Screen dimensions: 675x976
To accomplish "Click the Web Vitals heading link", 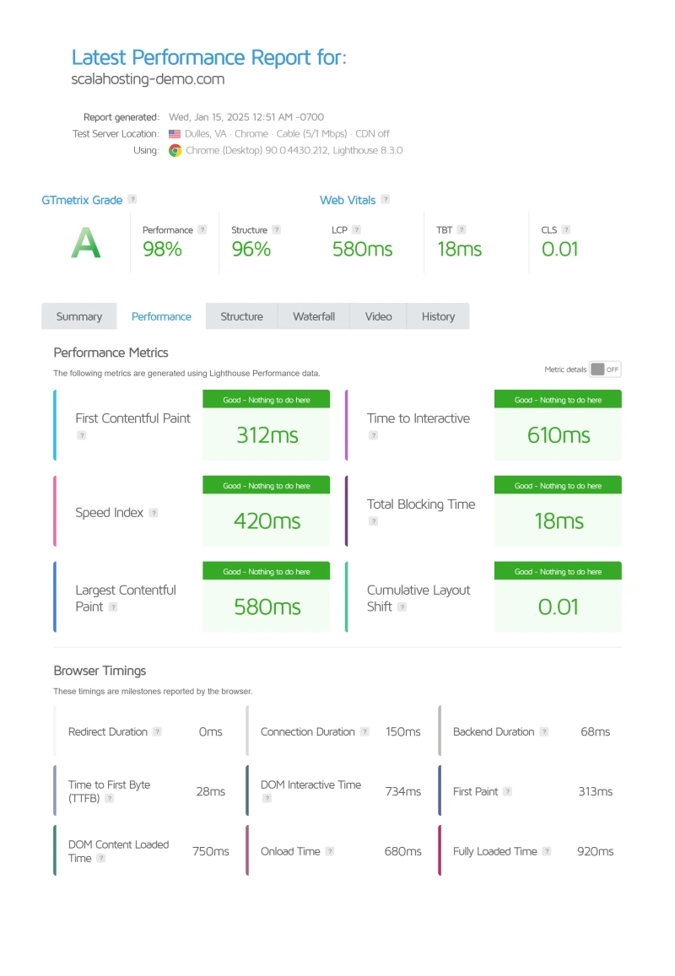I will (x=348, y=201).
